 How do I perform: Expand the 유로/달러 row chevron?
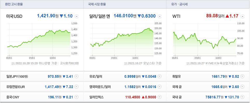(160, 76)
